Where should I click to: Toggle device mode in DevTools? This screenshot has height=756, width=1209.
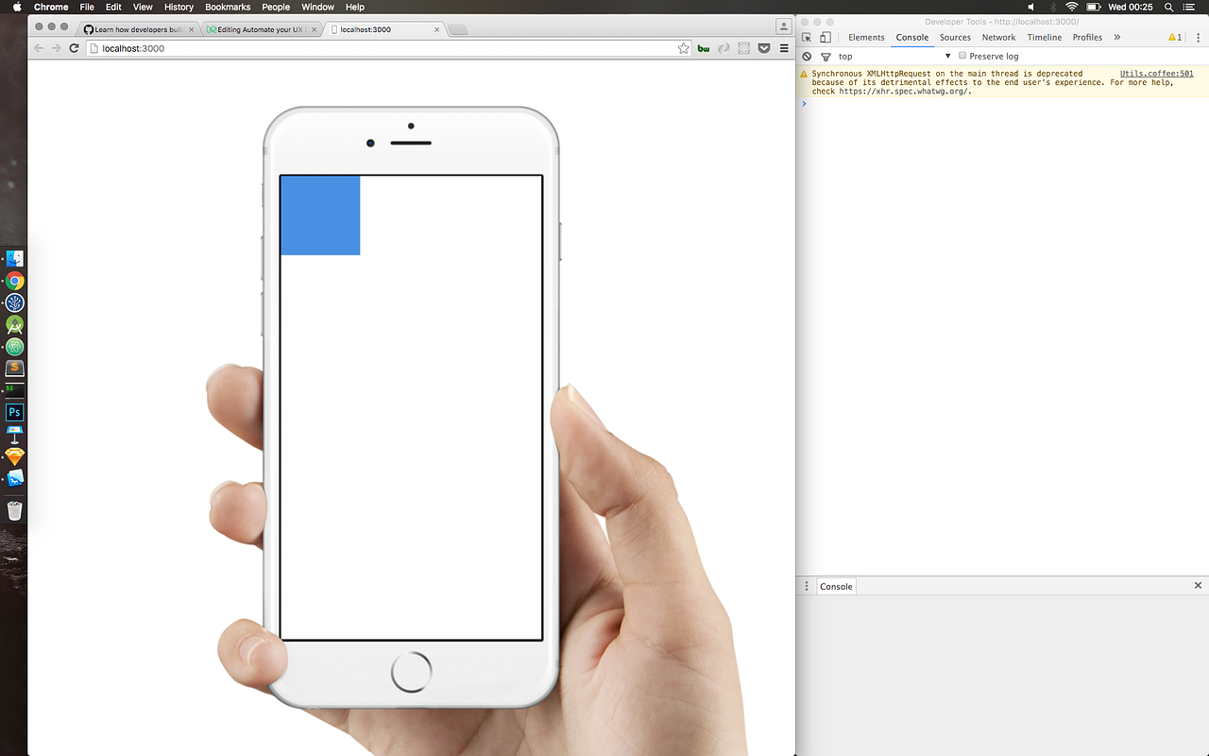(826, 37)
